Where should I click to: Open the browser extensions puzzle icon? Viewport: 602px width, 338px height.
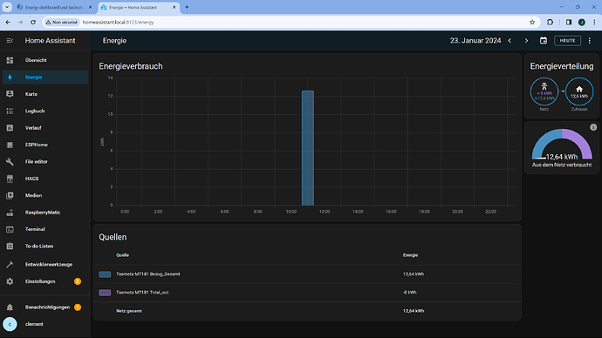click(x=550, y=23)
